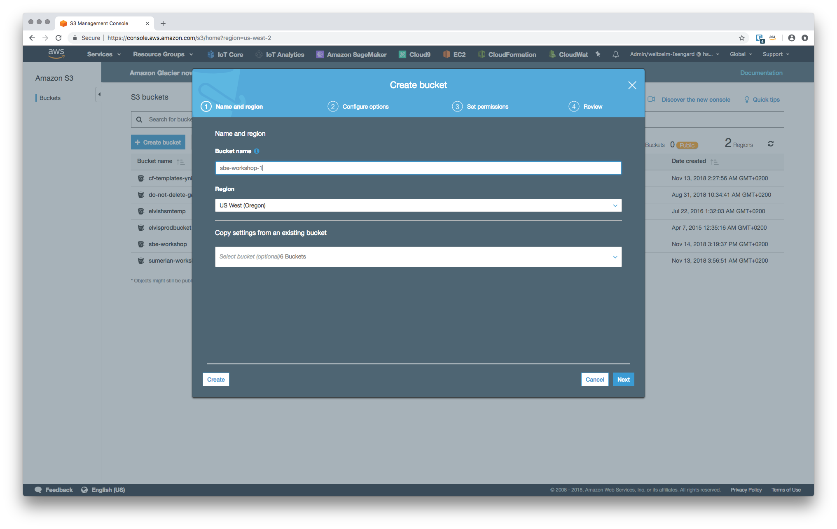Open Cloud9 shortcut icon
Screen dimensions: 837x529
(x=402, y=54)
